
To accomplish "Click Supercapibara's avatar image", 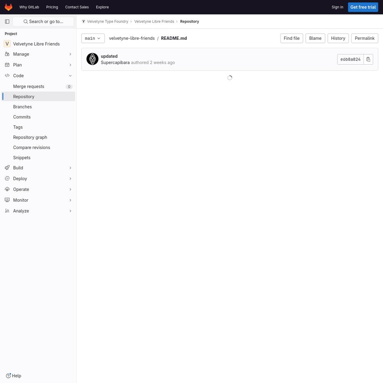I will pyautogui.click(x=92, y=59).
